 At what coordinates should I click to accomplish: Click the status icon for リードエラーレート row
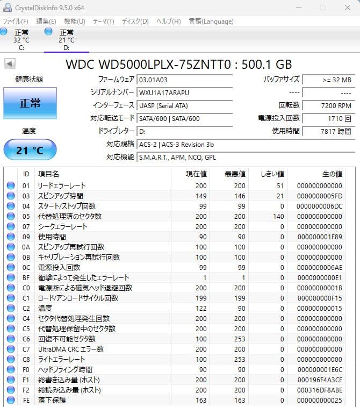pyautogui.click(x=11, y=185)
